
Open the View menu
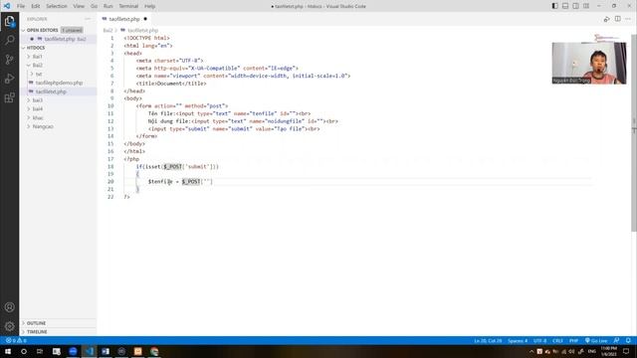point(79,6)
